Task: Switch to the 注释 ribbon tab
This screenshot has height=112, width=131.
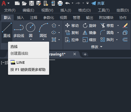Action: point(34,18)
